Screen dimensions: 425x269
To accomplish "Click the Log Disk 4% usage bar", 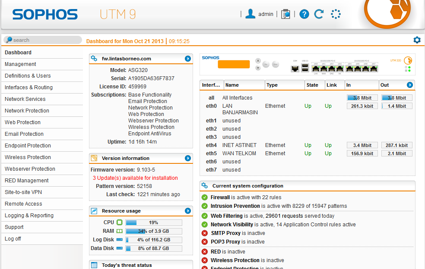I will [154, 240].
